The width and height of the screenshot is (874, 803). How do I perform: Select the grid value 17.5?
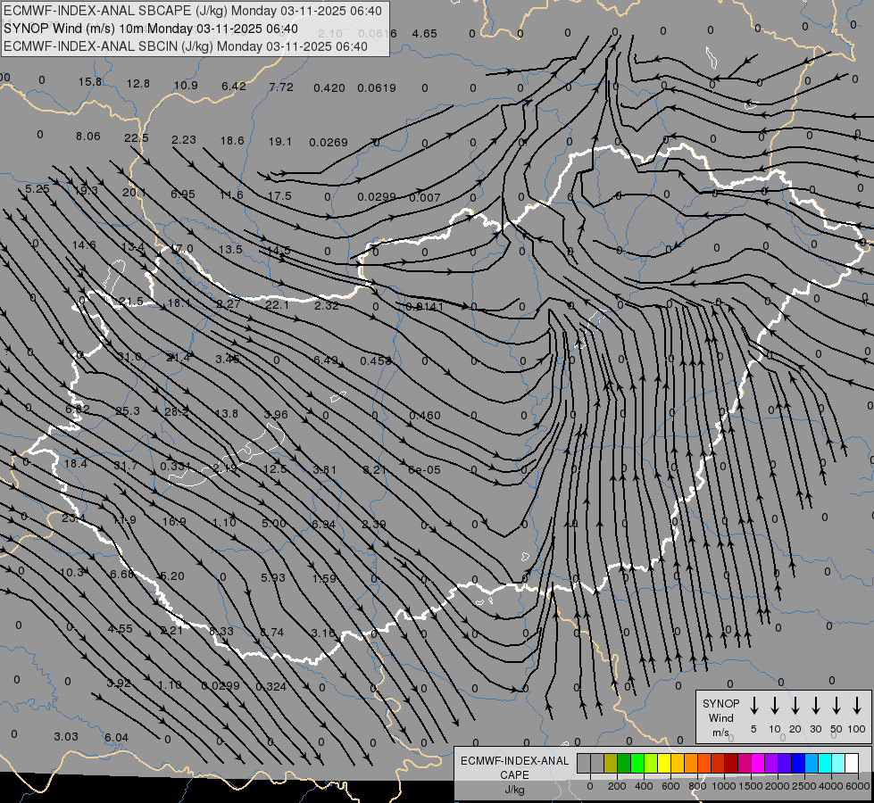279,195
